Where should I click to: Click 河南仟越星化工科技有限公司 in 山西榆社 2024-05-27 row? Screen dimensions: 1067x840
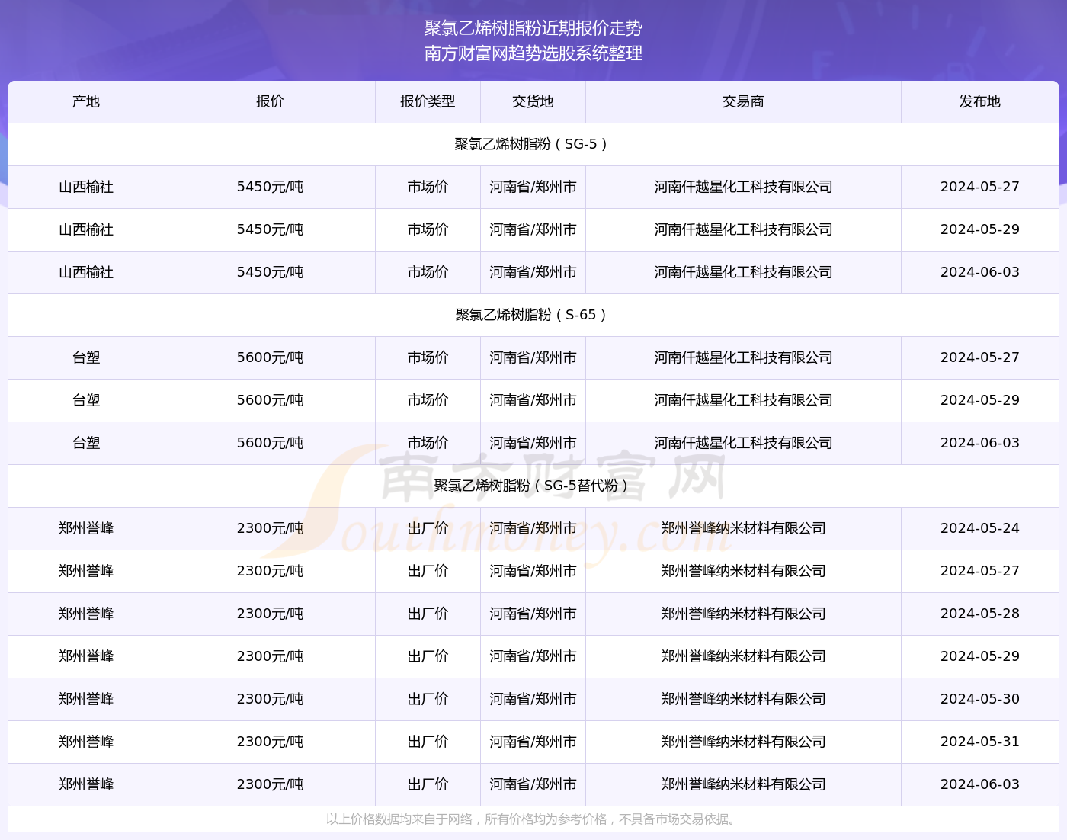743,187
